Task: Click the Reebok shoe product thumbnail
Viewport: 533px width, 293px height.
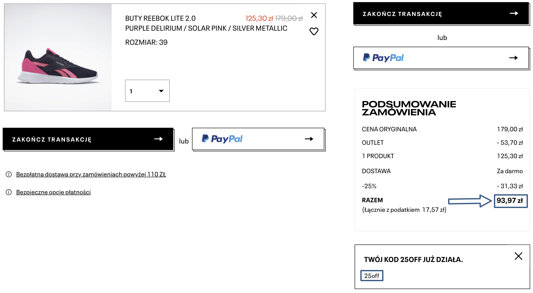Action: (58, 58)
